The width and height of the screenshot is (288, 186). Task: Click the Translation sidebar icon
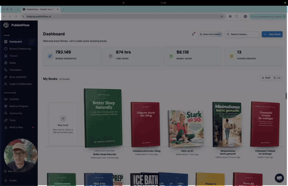(6, 70)
